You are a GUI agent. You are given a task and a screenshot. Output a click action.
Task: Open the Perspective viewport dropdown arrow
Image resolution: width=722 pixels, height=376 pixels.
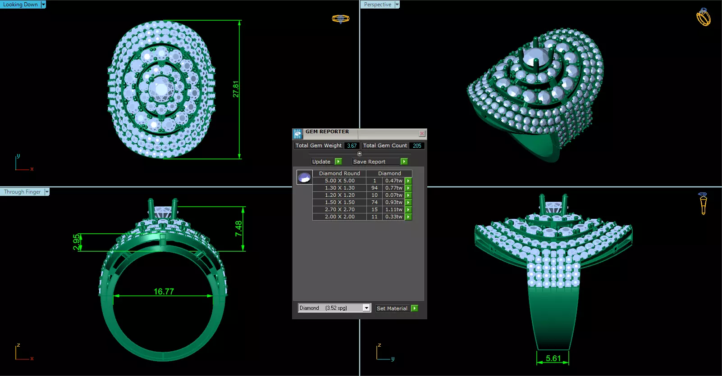click(397, 5)
